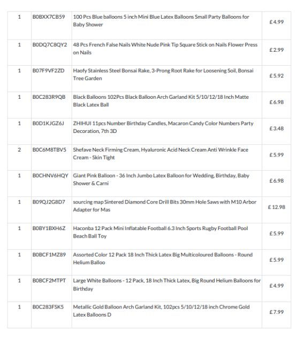Click quantity 2 for Shefave Neck Cream
Screen dimensions: 297x347
click(19, 150)
